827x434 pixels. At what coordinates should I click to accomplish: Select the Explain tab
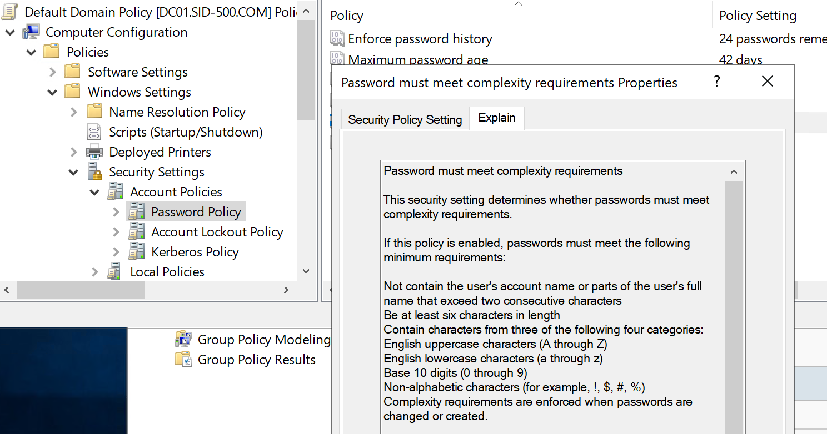496,118
